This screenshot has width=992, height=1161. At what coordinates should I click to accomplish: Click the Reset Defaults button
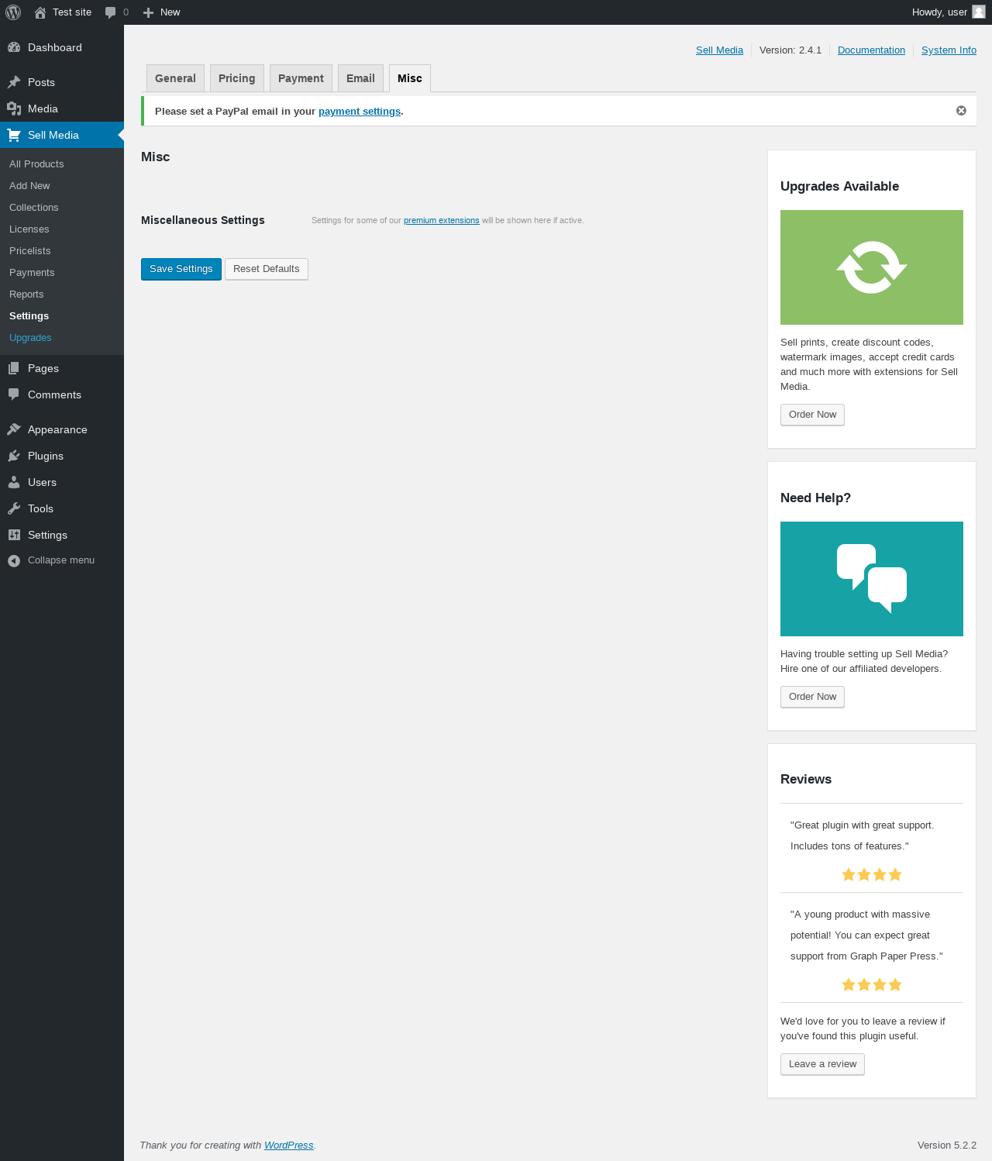point(267,269)
